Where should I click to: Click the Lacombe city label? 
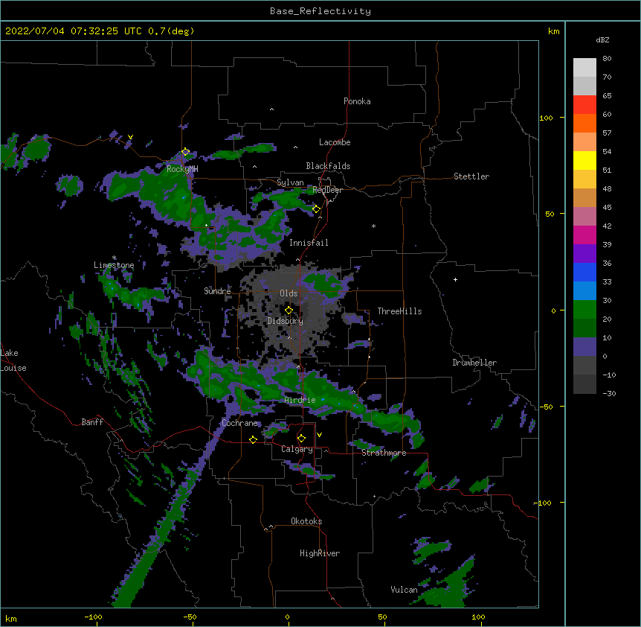click(335, 142)
